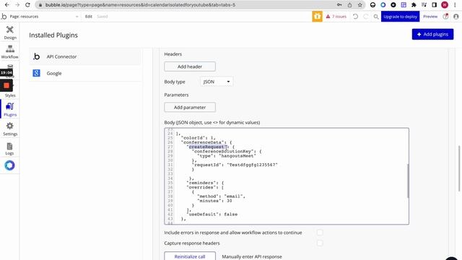Reload the page in the browser
The width and height of the screenshot is (462, 260).
27,5
